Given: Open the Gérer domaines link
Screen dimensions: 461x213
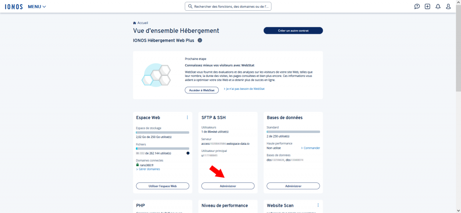Looking at the screenshot, I should pos(149,169).
